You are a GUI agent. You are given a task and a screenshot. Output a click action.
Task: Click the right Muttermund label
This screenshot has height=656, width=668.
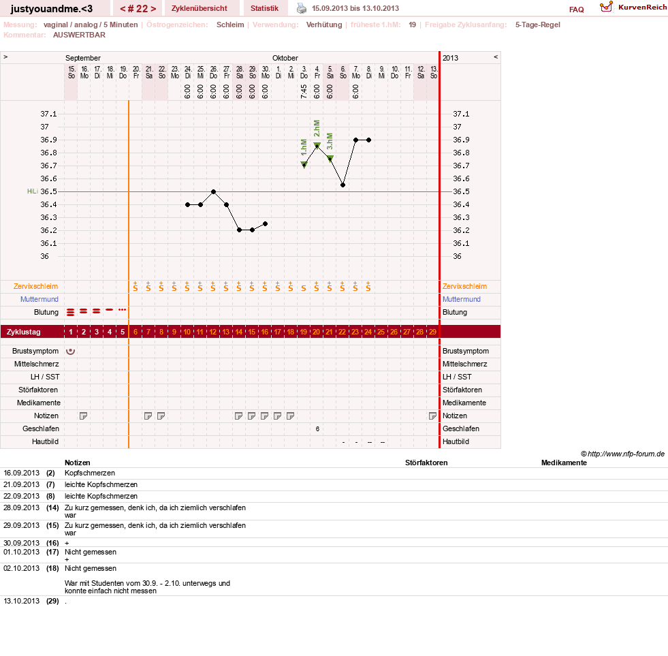point(462,299)
